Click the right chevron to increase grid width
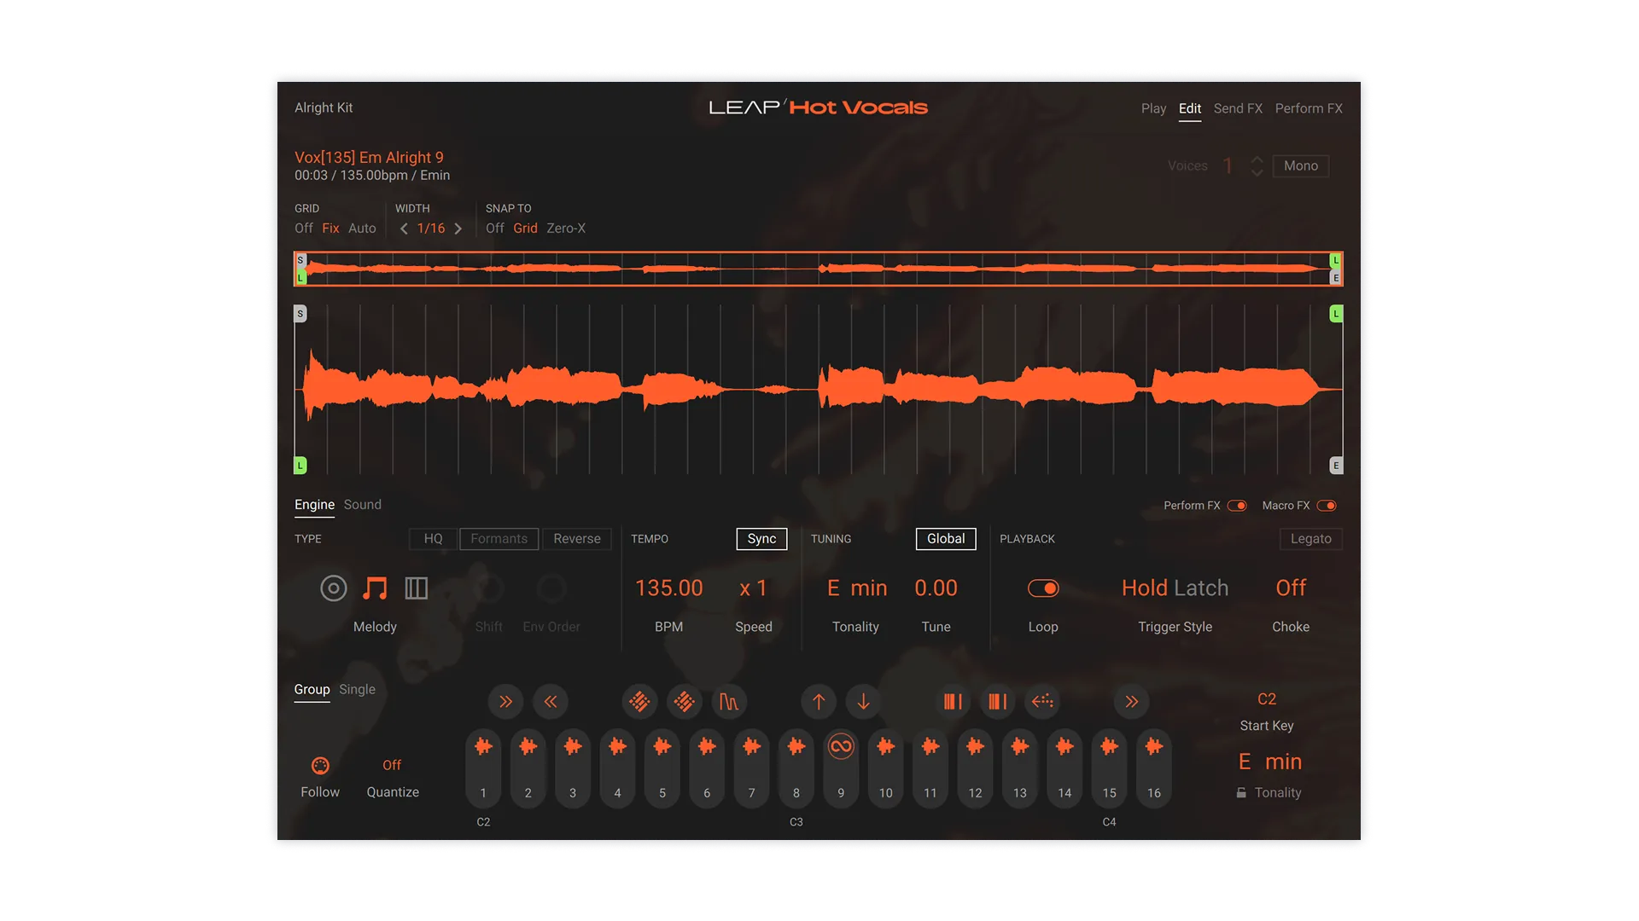Image resolution: width=1639 pixels, height=921 pixels. pyautogui.click(x=458, y=229)
